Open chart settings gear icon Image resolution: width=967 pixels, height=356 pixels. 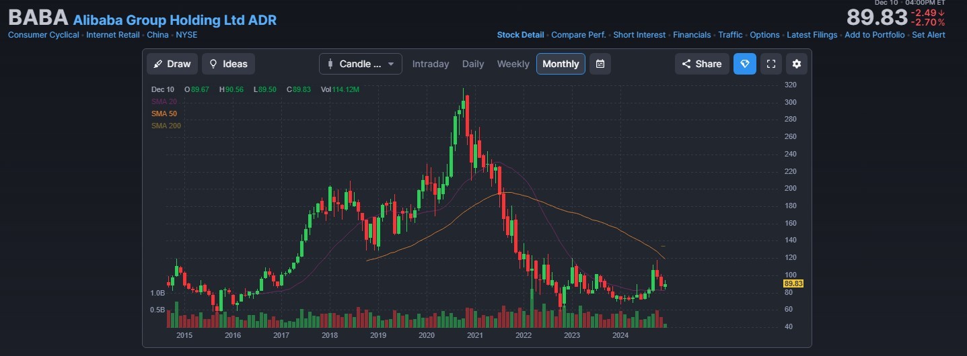(797, 64)
